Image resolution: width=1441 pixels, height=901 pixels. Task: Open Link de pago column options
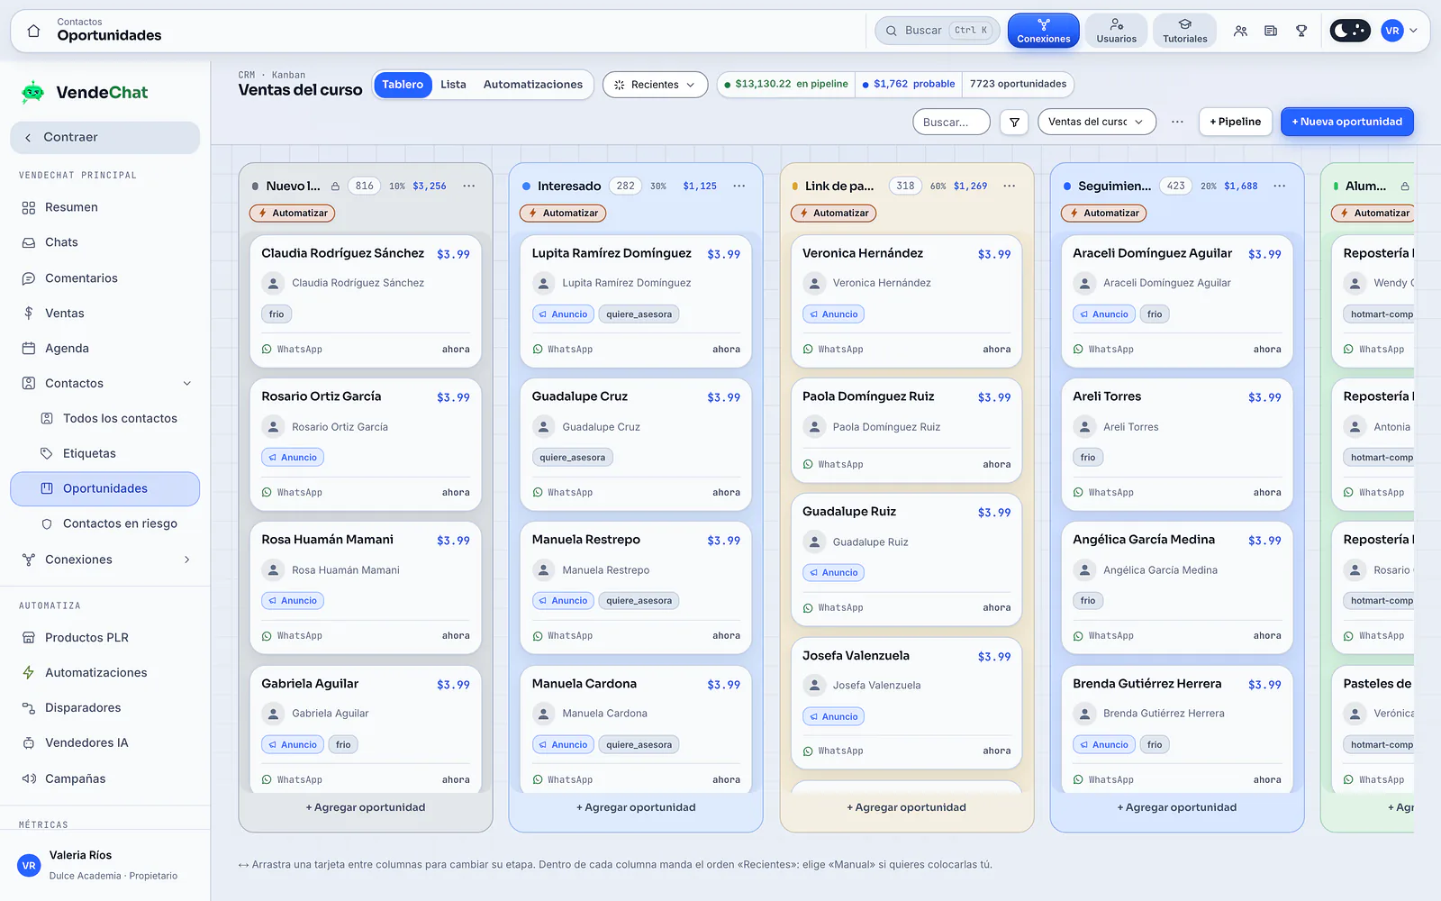click(x=1009, y=187)
